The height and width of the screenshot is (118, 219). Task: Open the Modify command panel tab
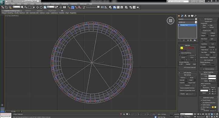pyautogui.click(x=182, y=16)
